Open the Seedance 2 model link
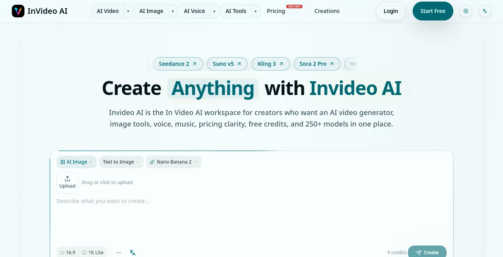Image resolution: width=503 pixels, height=257 pixels. [x=178, y=64]
